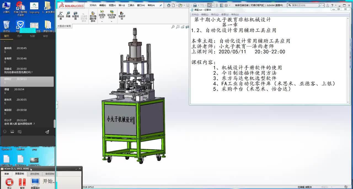Open SolidWorks 编辑(E) menu
The height and width of the screenshot is (189, 353).
(x=103, y=5)
